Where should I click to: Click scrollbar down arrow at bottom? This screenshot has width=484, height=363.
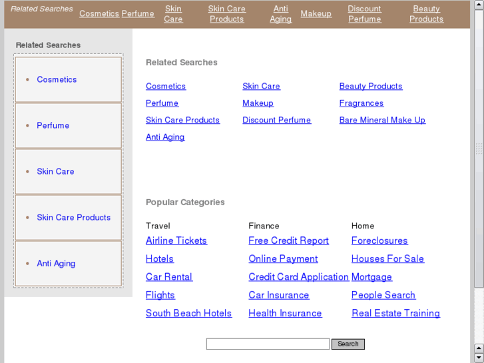click(x=479, y=358)
